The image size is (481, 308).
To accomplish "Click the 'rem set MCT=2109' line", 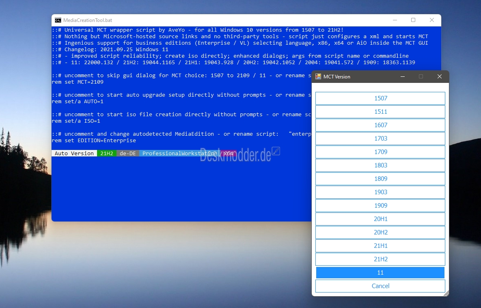I will tap(78, 82).
